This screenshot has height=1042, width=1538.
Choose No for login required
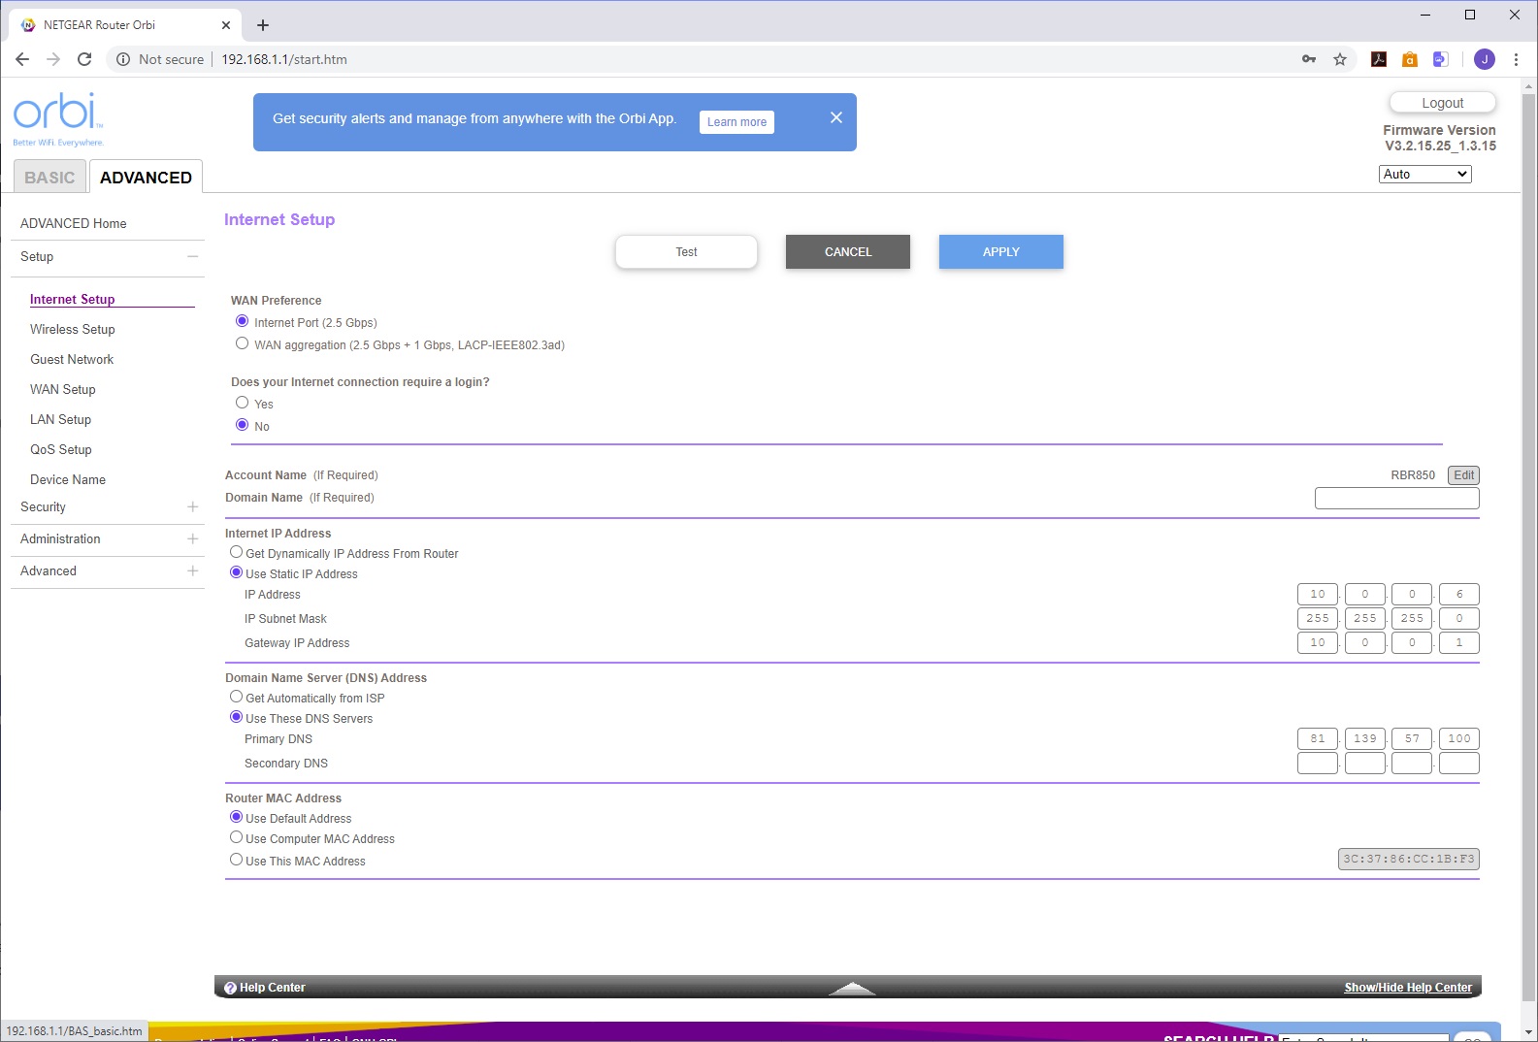coord(243,425)
